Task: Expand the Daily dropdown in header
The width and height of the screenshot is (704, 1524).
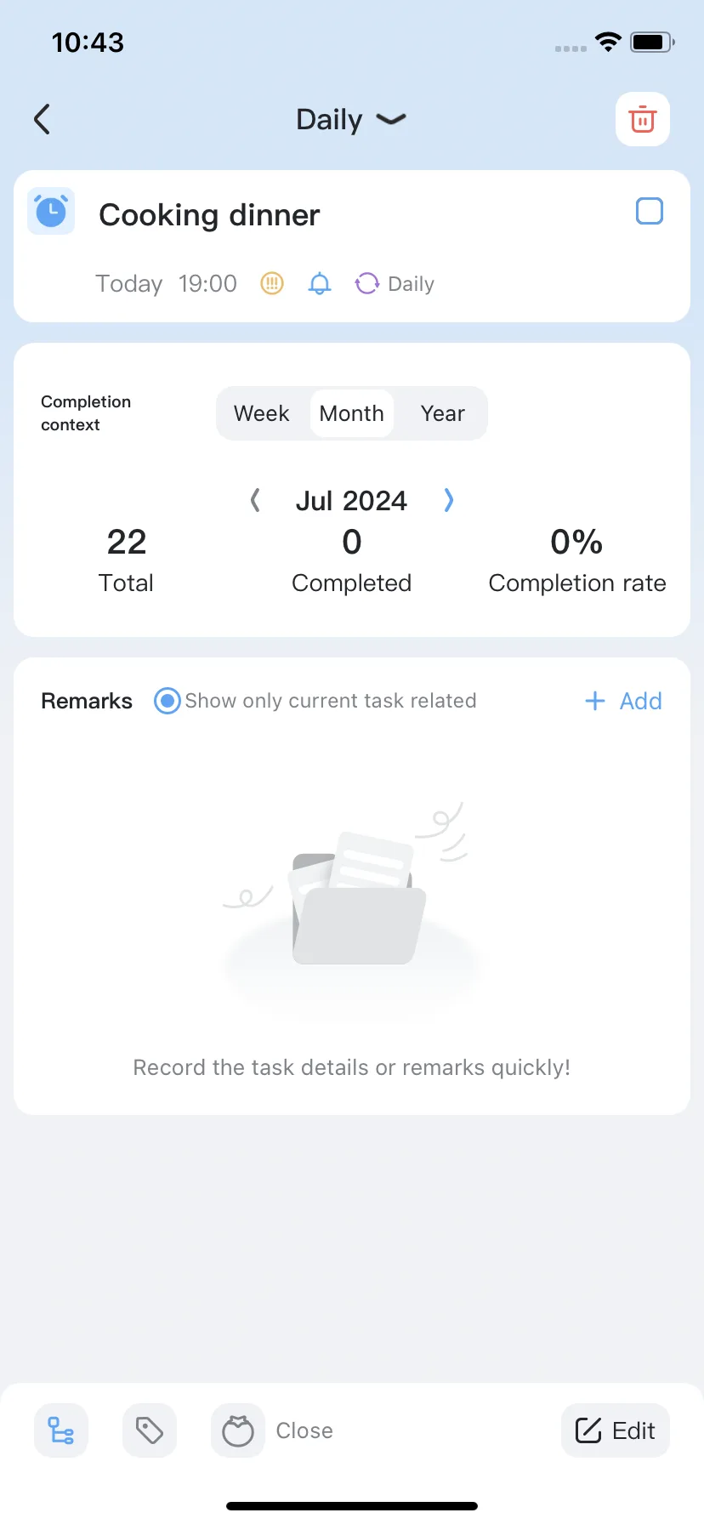Action: (x=351, y=119)
